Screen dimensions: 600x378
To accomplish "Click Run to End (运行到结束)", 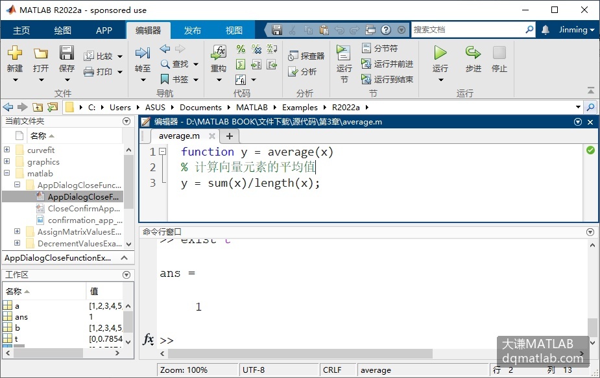I will point(387,79).
